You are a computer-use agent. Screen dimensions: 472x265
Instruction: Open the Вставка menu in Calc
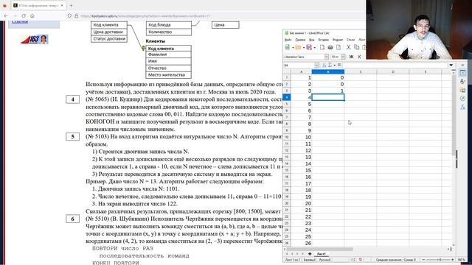point(323,40)
